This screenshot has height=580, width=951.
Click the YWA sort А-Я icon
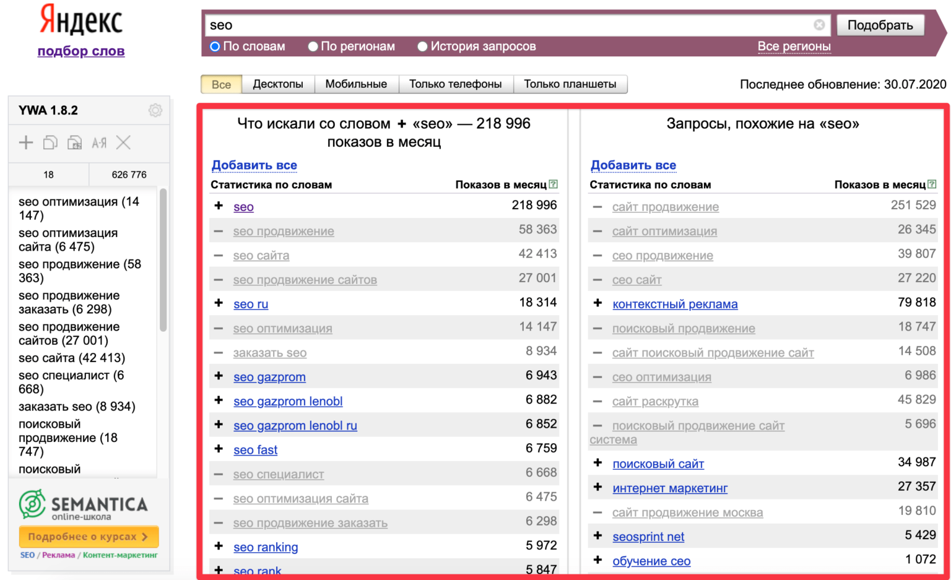[x=99, y=143]
